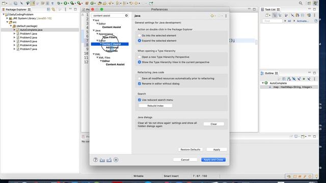Select Java Content Assist preference page

point(112,44)
